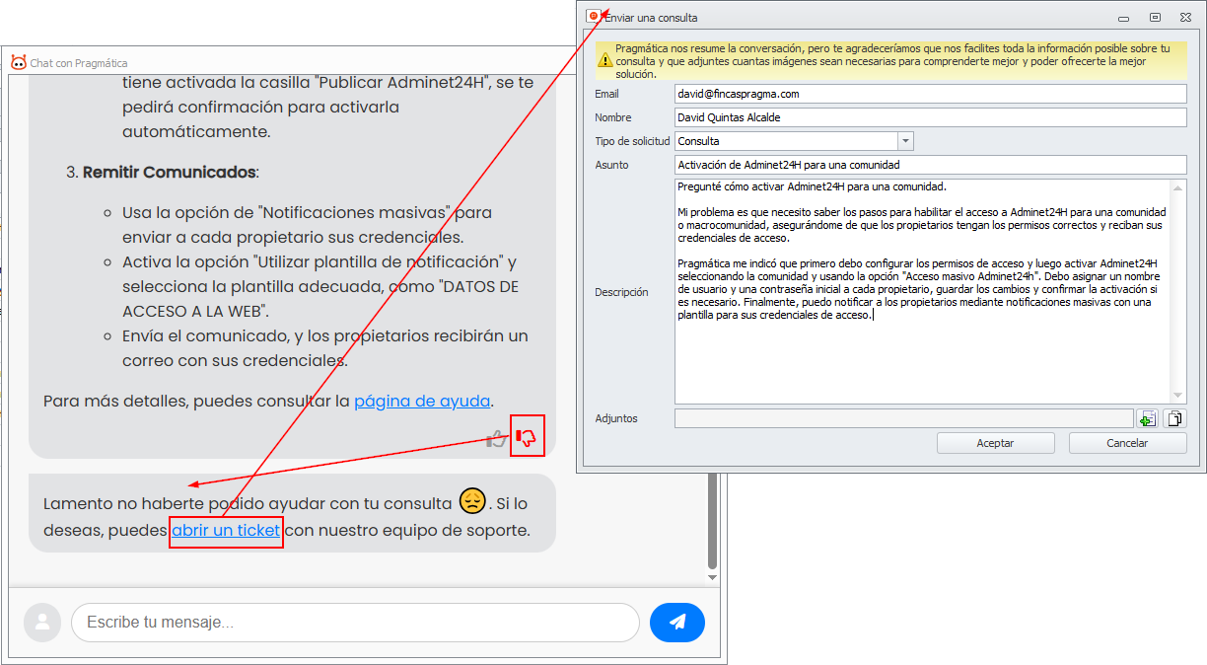Click the description scrollbar up arrow
This screenshot has height=665, width=1207.
tap(1179, 186)
